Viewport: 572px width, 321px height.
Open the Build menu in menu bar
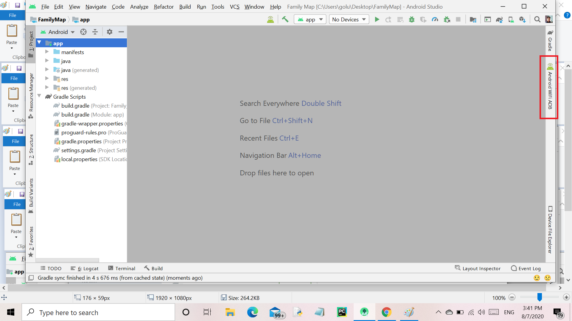[185, 7]
